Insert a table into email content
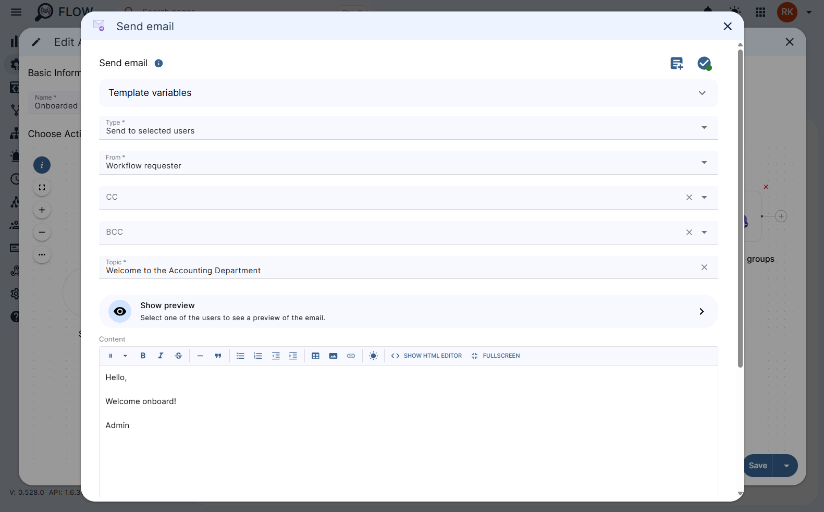Screen dimensions: 824x512 [x=315, y=356]
